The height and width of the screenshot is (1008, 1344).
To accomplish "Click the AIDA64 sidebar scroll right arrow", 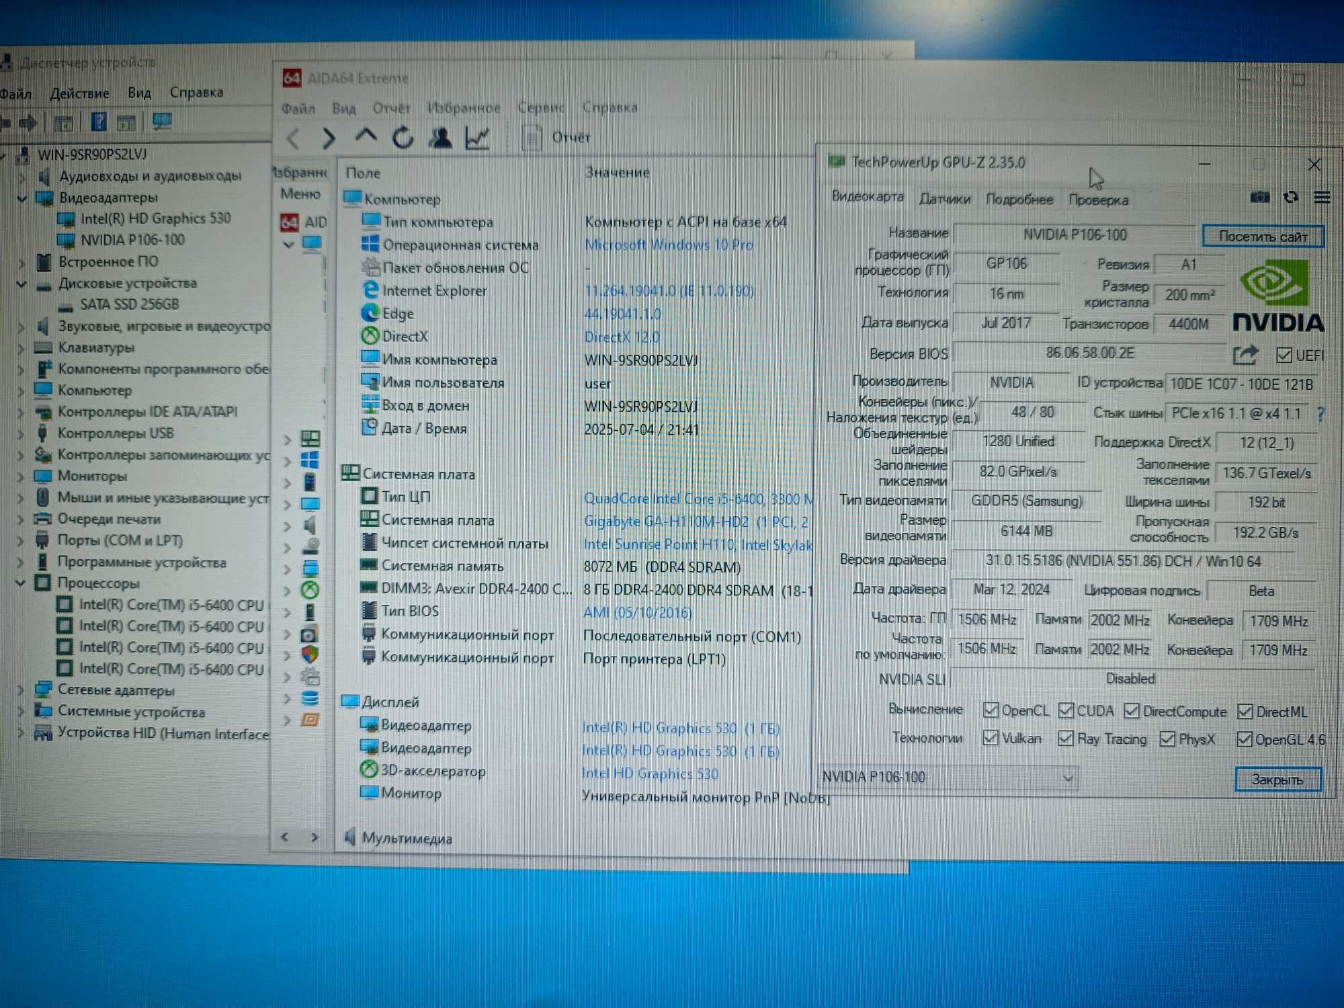I will 314,837.
